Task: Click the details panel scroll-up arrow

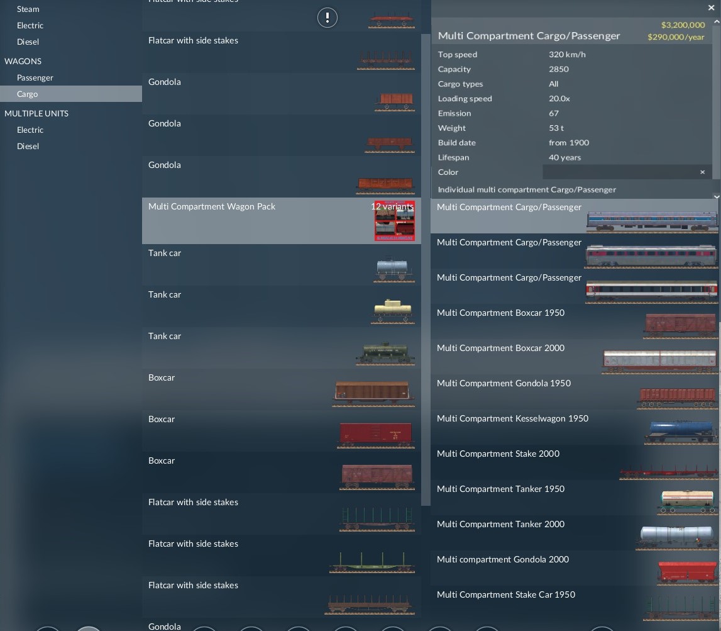Action: click(717, 21)
